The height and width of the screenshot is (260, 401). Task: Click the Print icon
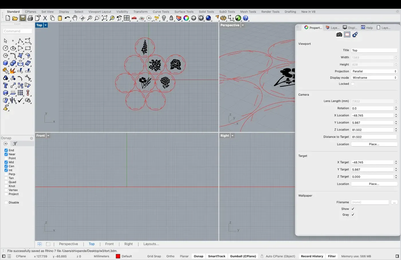click(x=30, y=18)
